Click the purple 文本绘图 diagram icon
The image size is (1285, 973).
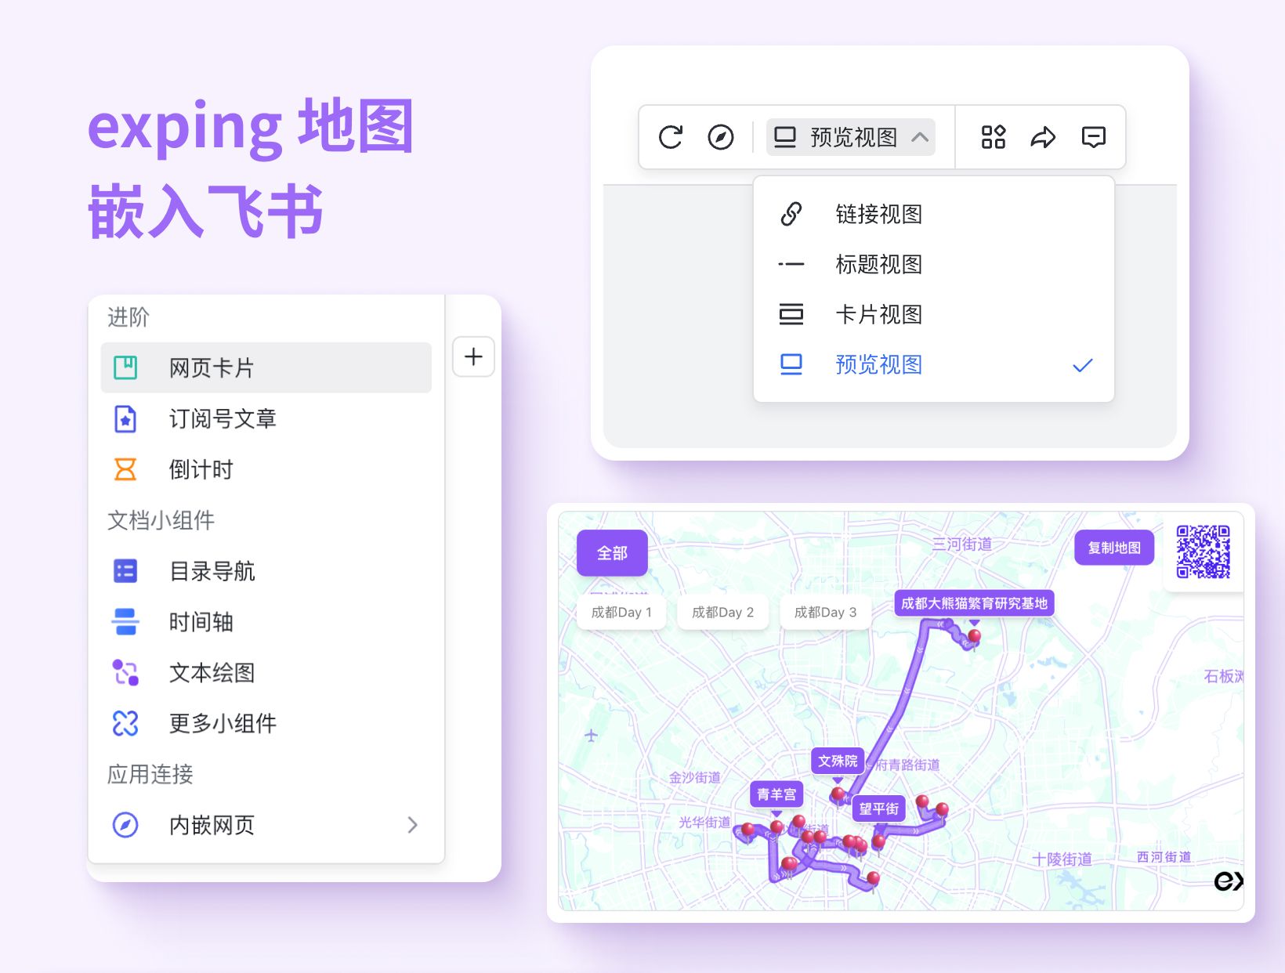(125, 672)
